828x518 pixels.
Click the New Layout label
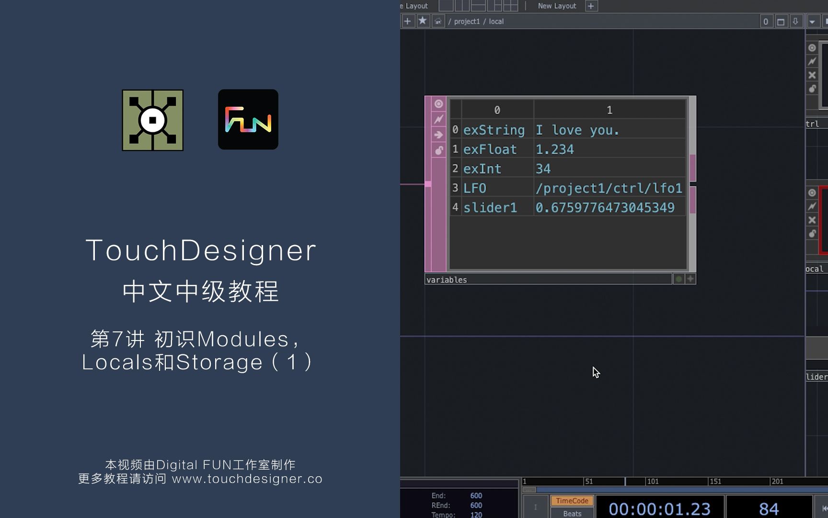click(x=557, y=6)
